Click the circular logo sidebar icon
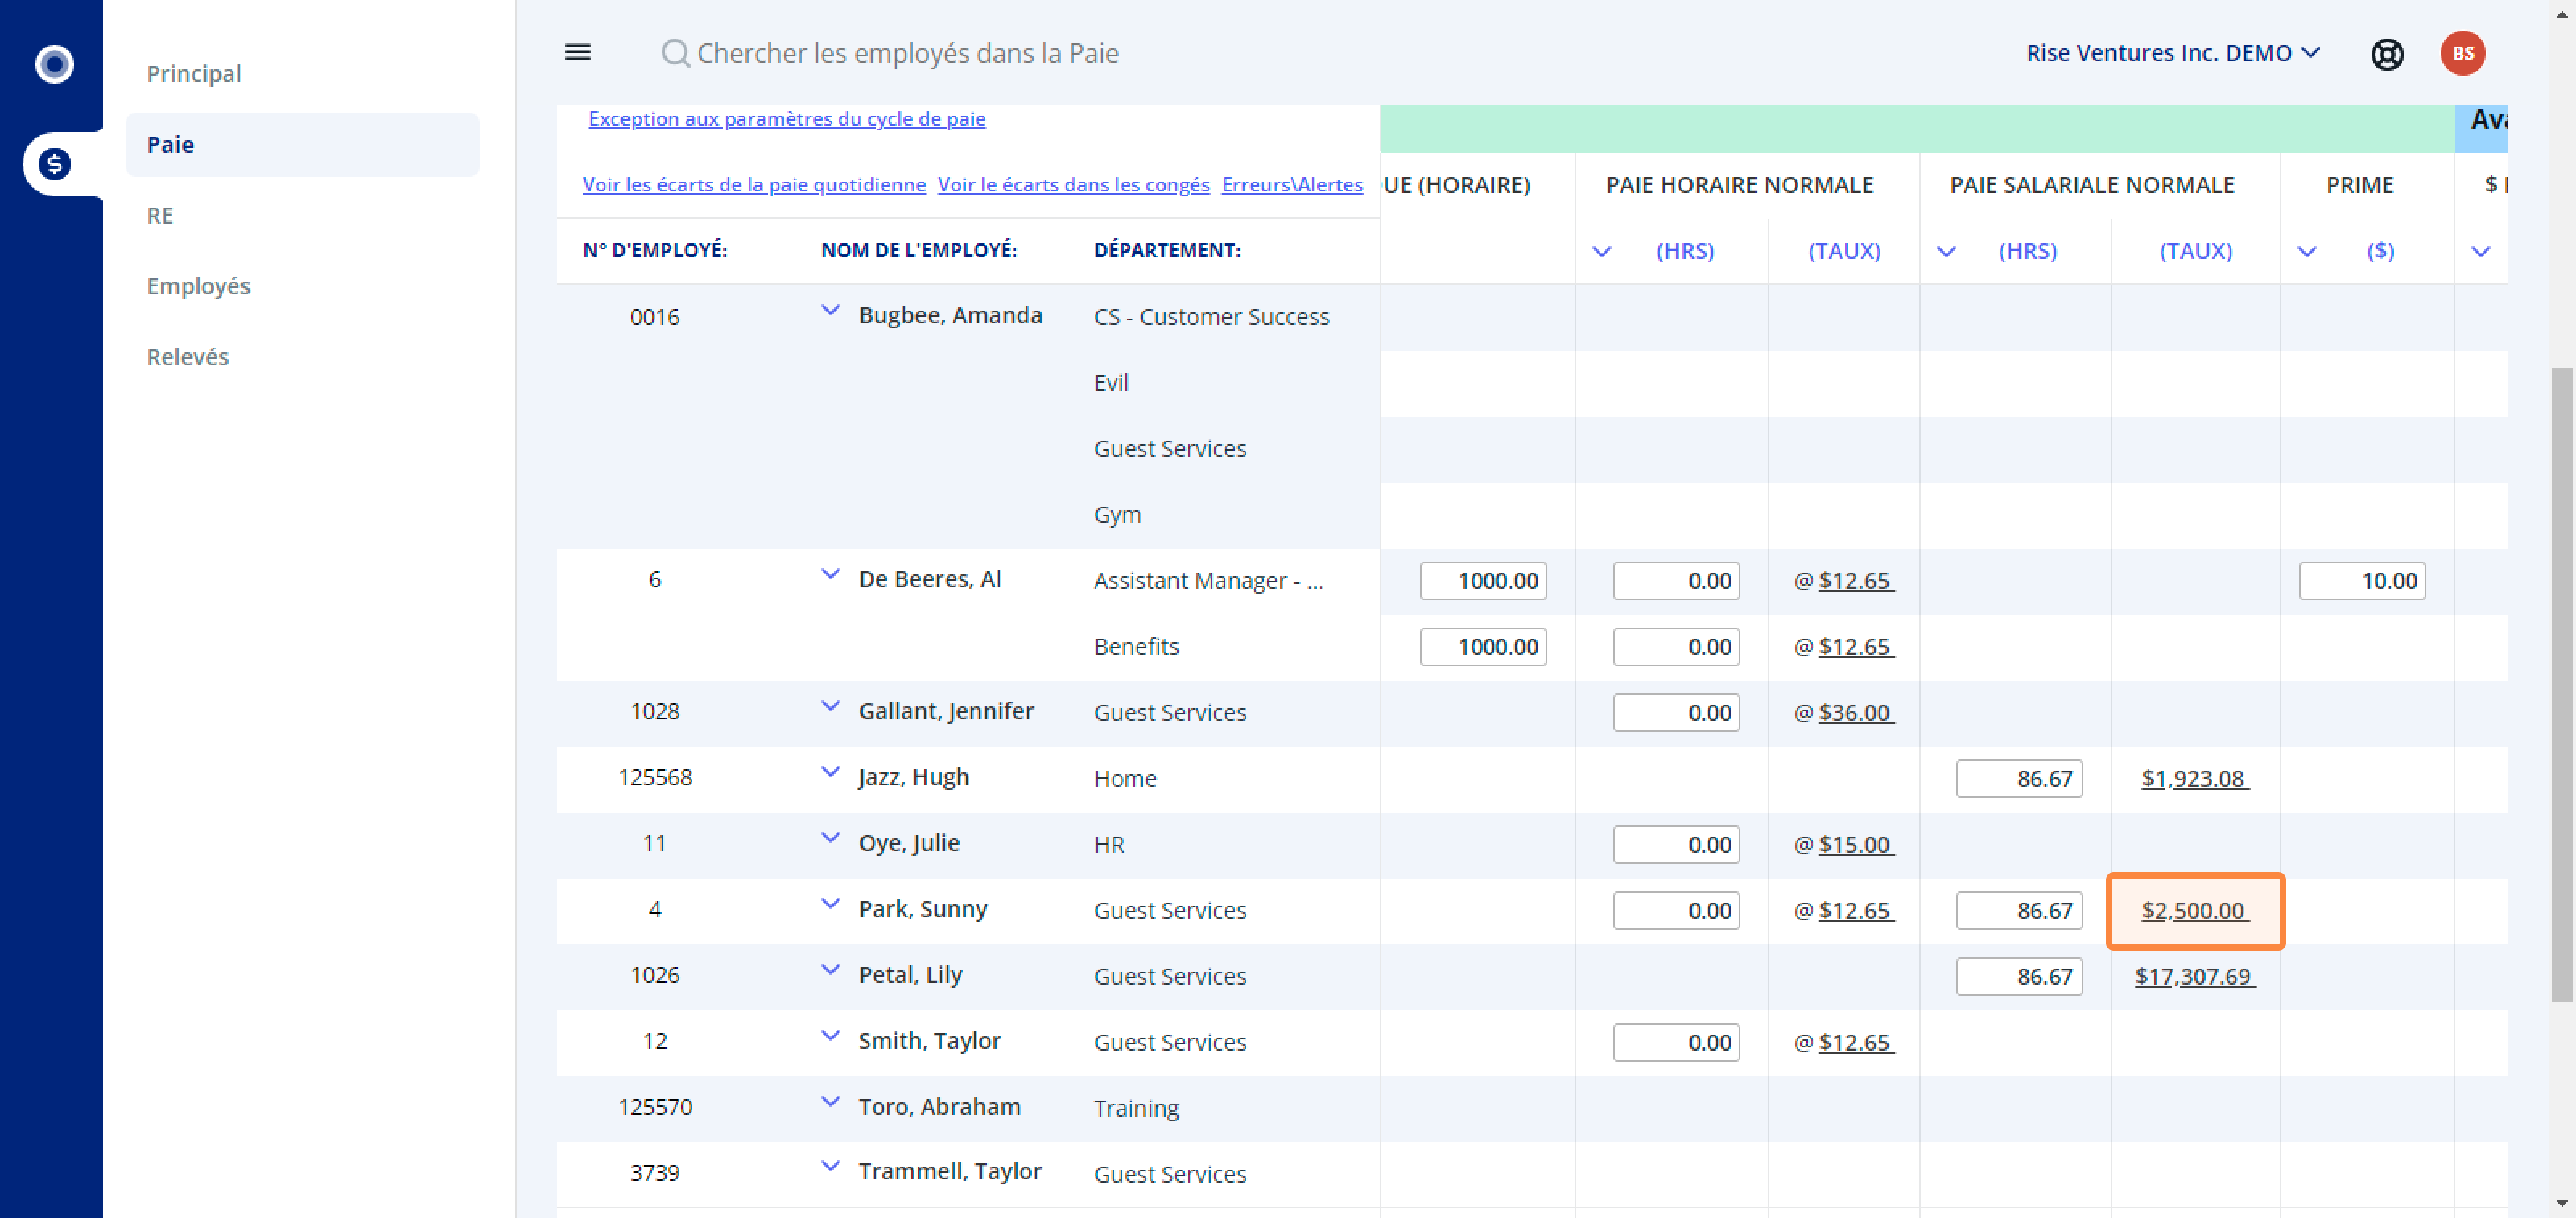 55,65
